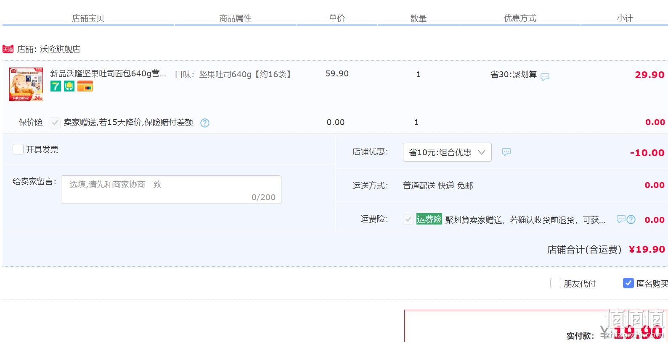Click the chat bubble icon beside 店铺优惠 dropdown
The height and width of the screenshot is (342, 668).
point(506,152)
